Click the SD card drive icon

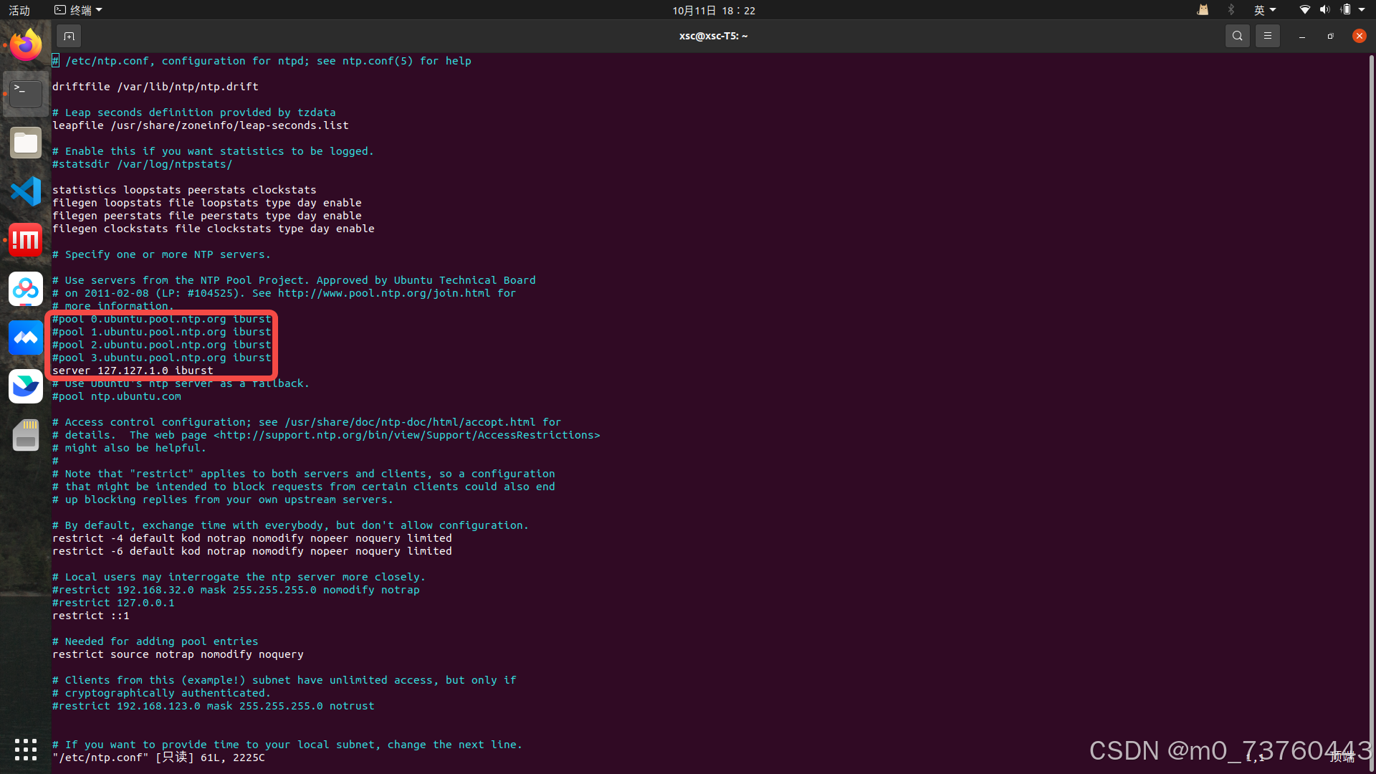pyautogui.click(x=26, y=435)
